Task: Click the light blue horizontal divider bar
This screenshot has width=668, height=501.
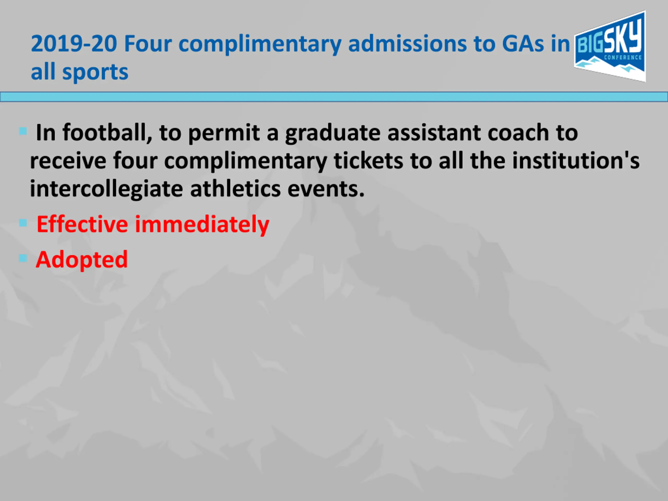Action: click(x=334, y=97)
